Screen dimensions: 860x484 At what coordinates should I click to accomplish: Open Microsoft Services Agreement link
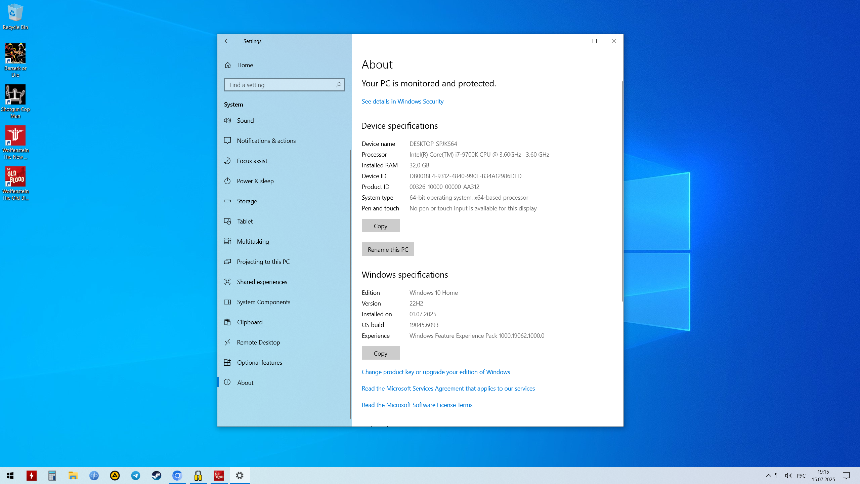point(448,389)
